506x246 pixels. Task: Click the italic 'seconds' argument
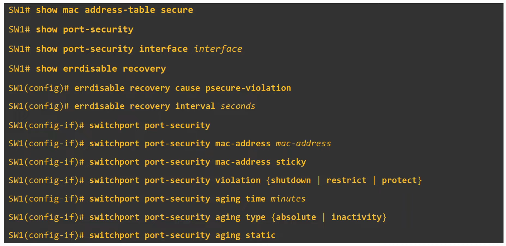pyautogui.click(x=238, y=106)
